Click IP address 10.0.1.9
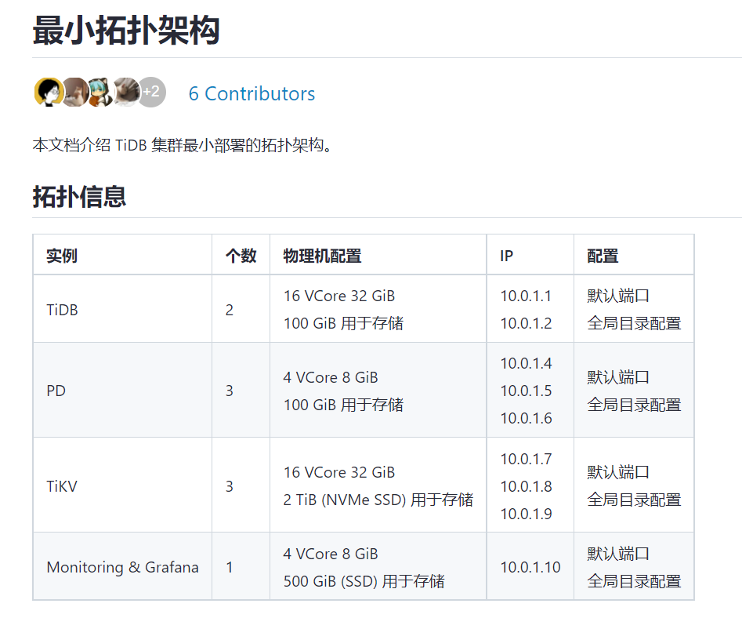 (526, 514)
